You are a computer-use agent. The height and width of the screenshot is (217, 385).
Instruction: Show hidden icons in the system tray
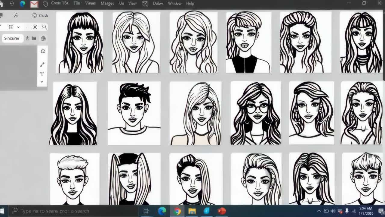pos(319,211)
